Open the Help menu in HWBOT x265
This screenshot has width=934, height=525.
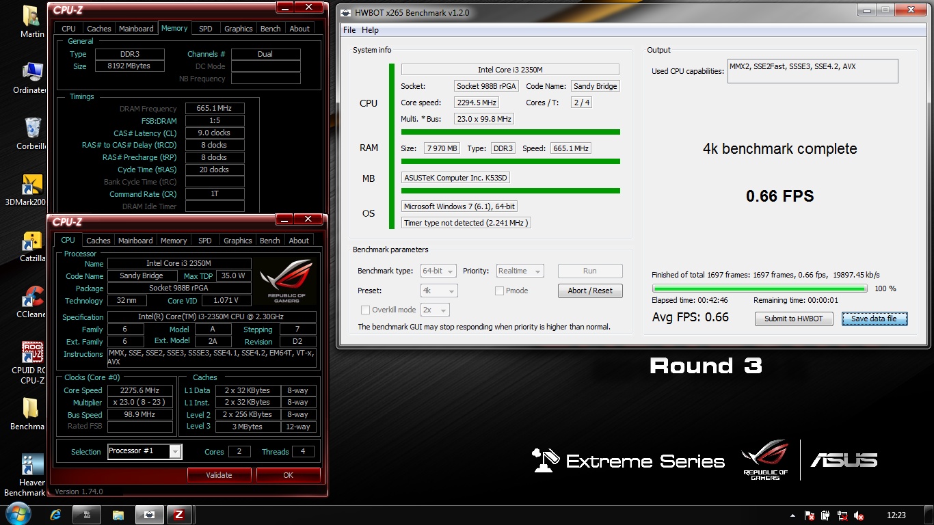pos(370,30)
